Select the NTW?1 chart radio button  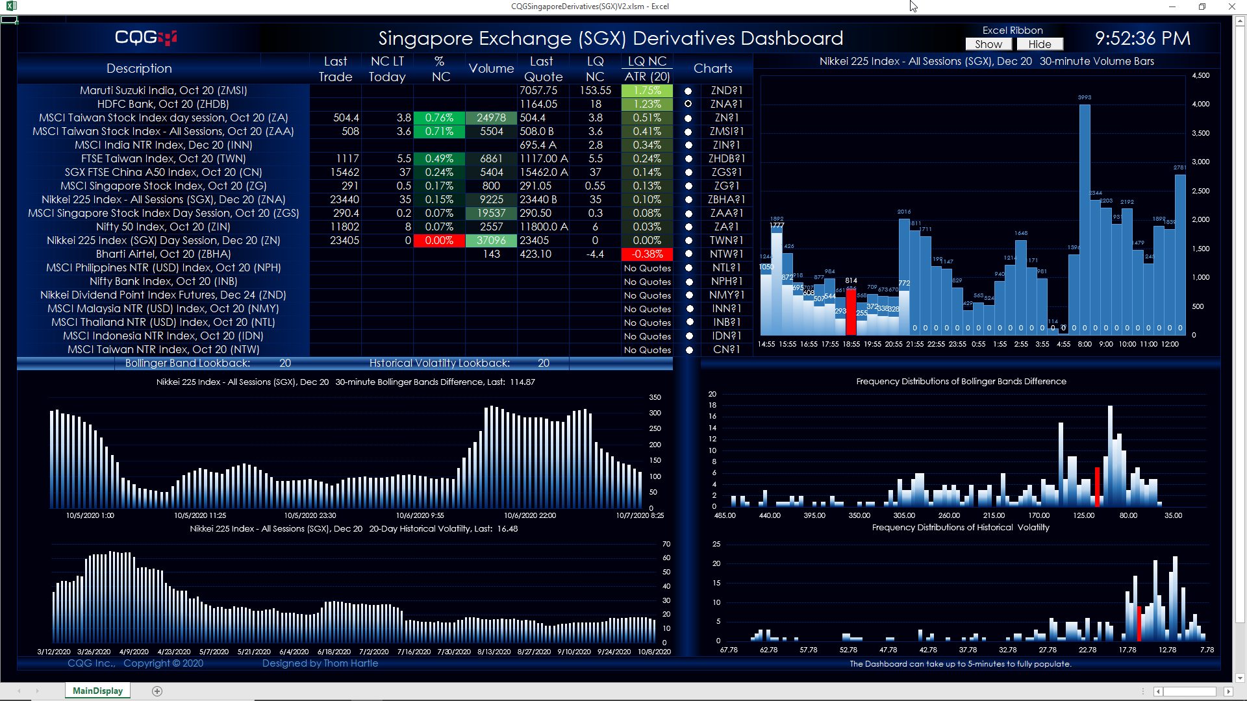tap(688, 254)
